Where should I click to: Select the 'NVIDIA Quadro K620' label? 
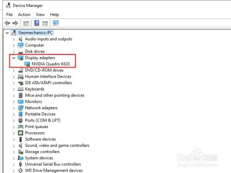(51, 64)
